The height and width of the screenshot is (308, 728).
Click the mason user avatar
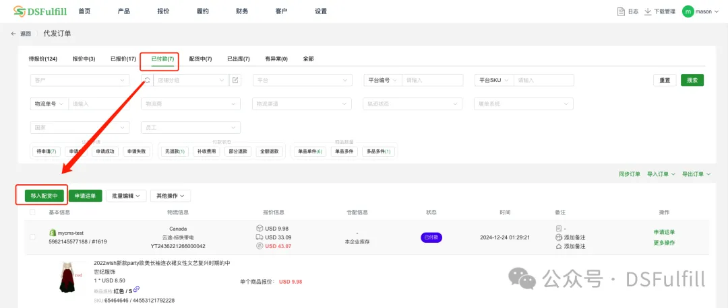[x=688, y=11]
